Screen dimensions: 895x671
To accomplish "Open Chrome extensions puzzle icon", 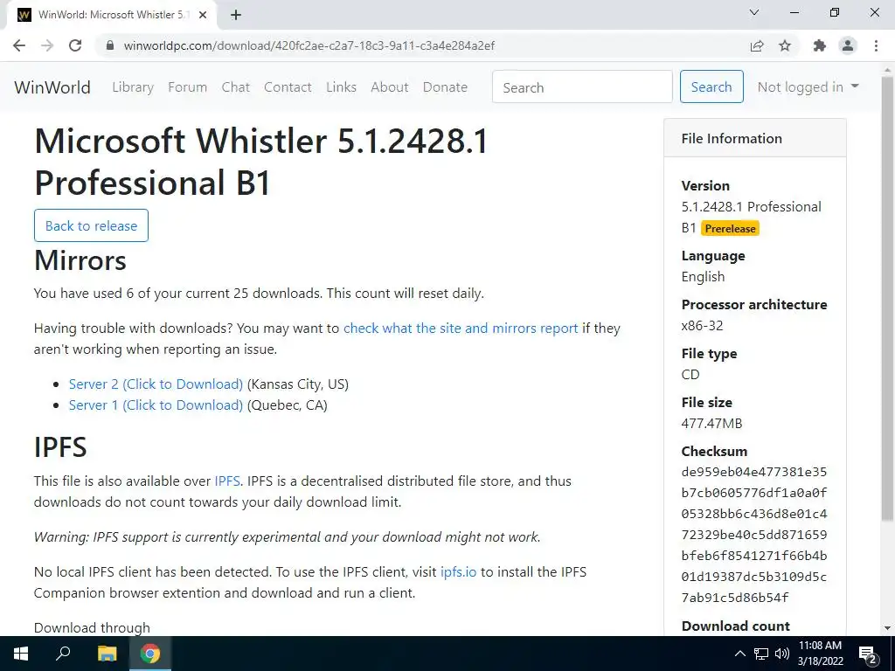I will (x=820, y=45).
